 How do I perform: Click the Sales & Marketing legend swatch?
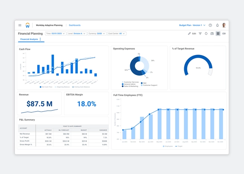click(x=123, y=86)
